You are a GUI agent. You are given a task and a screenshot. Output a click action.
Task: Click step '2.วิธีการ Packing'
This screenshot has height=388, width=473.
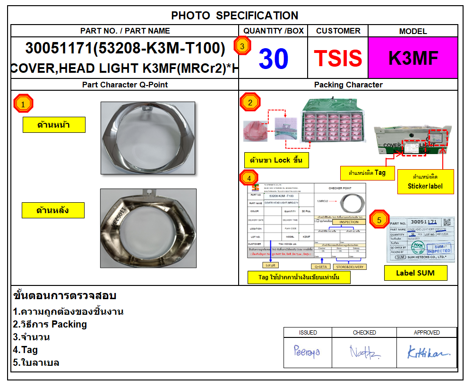point(50,324)
